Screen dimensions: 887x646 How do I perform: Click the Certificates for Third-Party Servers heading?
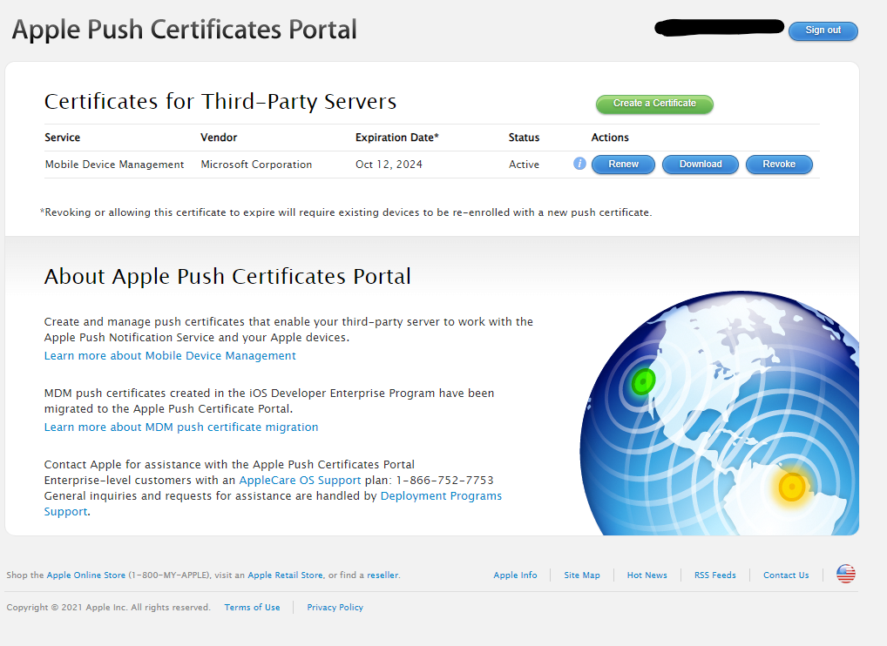pyautogui.click(x=220, y=102)
